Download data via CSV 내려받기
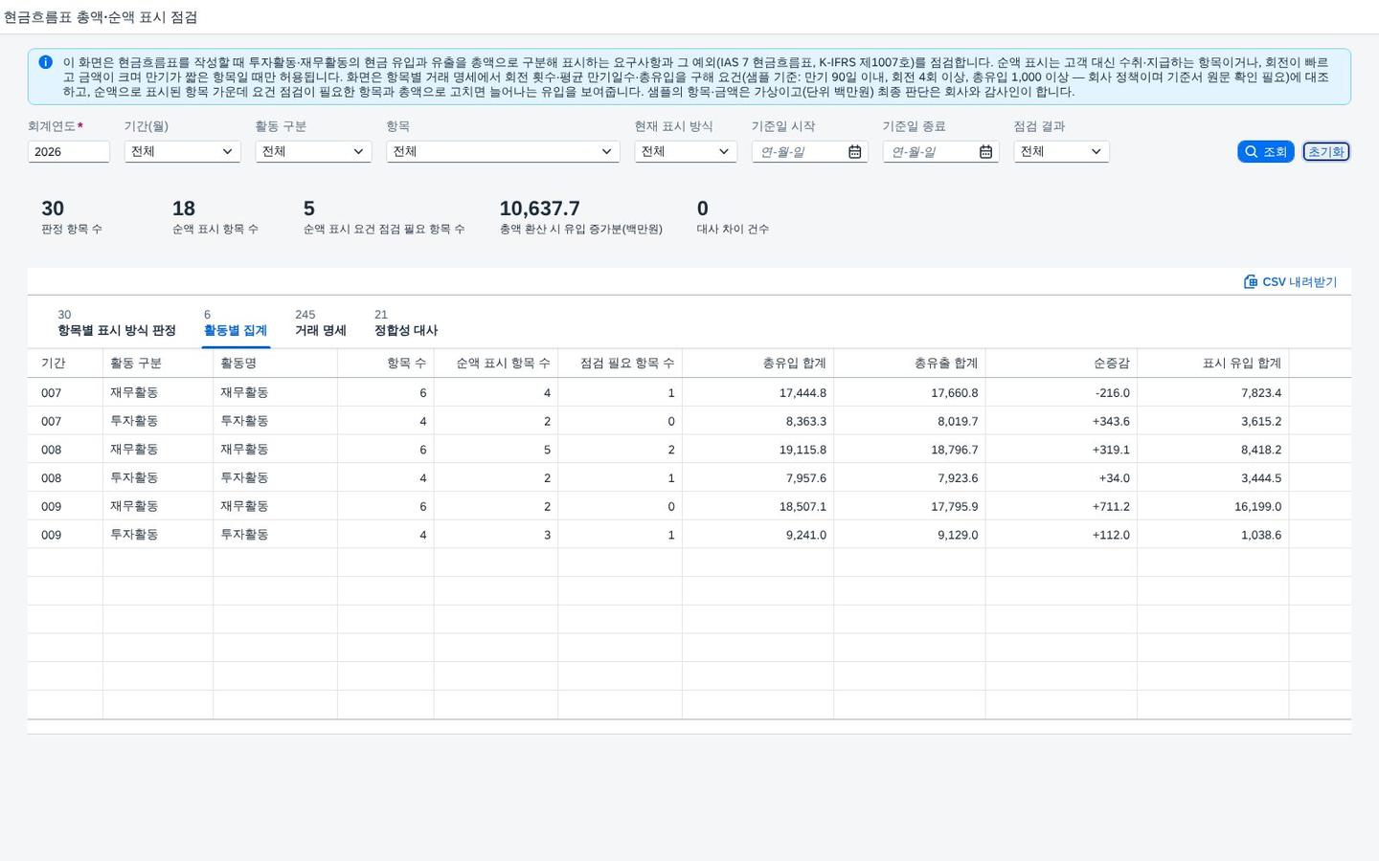The height and width of the screenshot is (861, 1379). click(1290, 281)
